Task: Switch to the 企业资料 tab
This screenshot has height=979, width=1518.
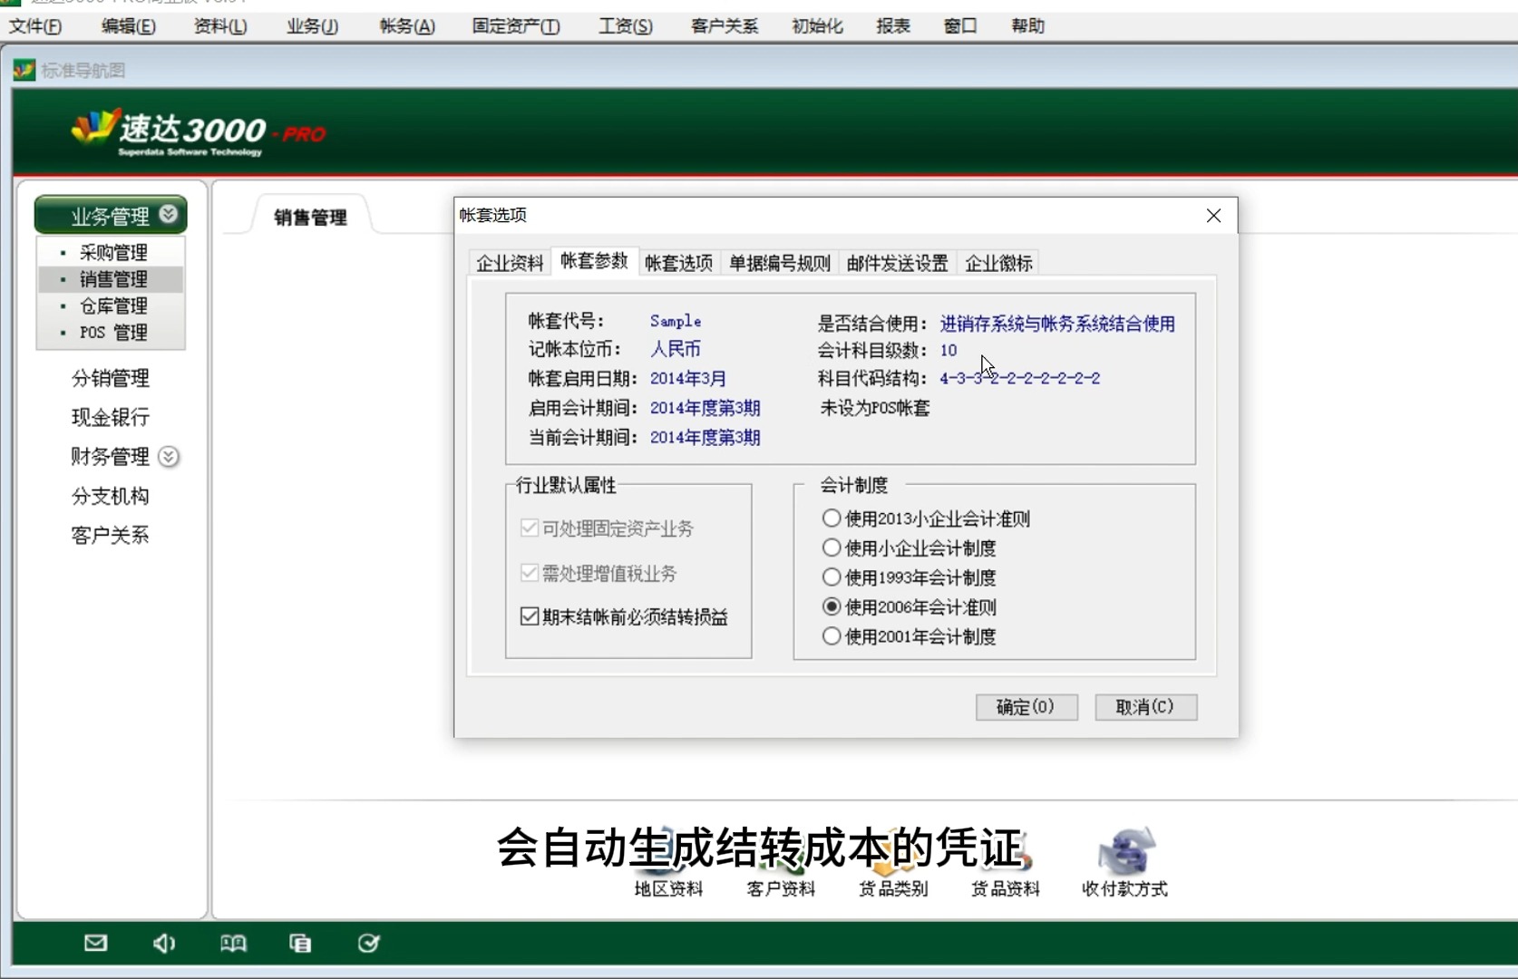Action: [x=511, y=263]
